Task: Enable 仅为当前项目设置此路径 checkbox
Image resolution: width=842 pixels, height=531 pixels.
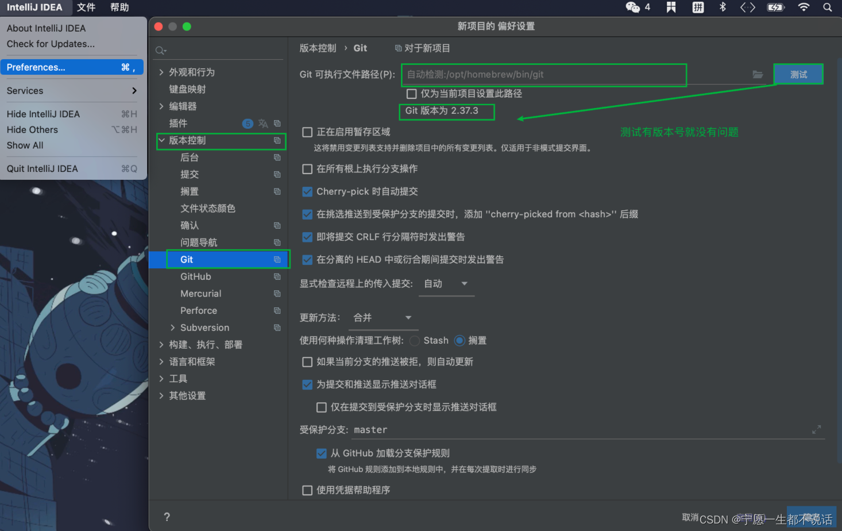Action: click(411, 94)
